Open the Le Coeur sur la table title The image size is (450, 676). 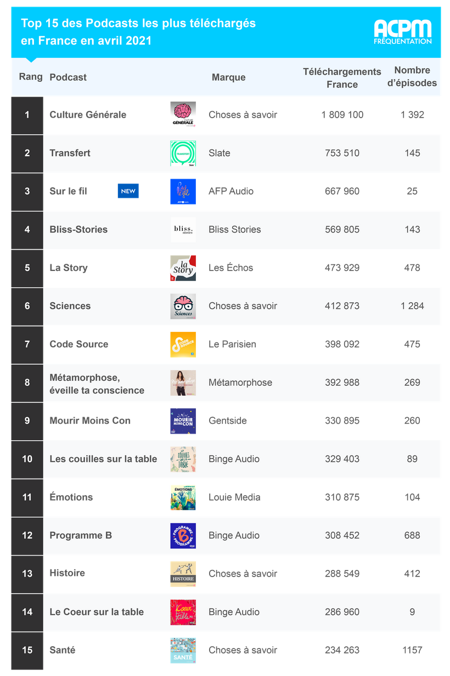97,612
